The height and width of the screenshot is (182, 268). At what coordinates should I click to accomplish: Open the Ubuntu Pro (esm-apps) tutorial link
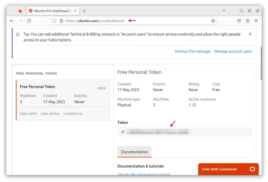(x=143, y=174)
